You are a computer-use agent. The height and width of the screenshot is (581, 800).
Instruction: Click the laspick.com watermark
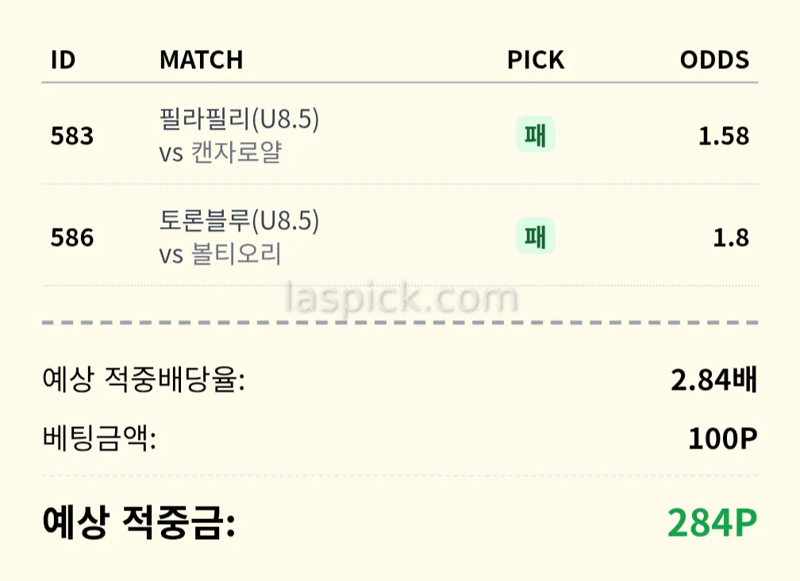tap(401, 299)
